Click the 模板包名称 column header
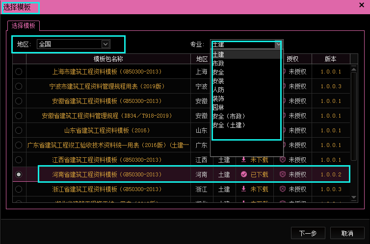The height and width of the screenshot is (244, 370). [108, 59]
